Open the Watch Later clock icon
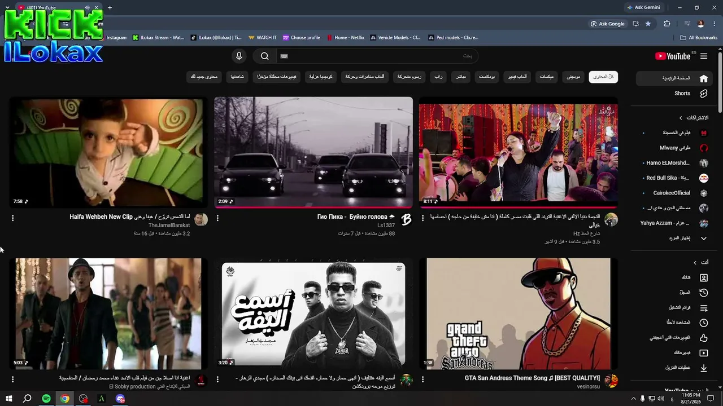Image resolution: width=723 pixels, height=406 pixels. [704, 323]
